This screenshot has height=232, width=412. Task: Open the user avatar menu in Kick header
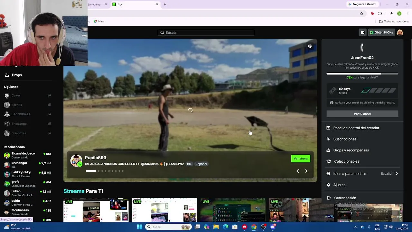pos(400,33)
